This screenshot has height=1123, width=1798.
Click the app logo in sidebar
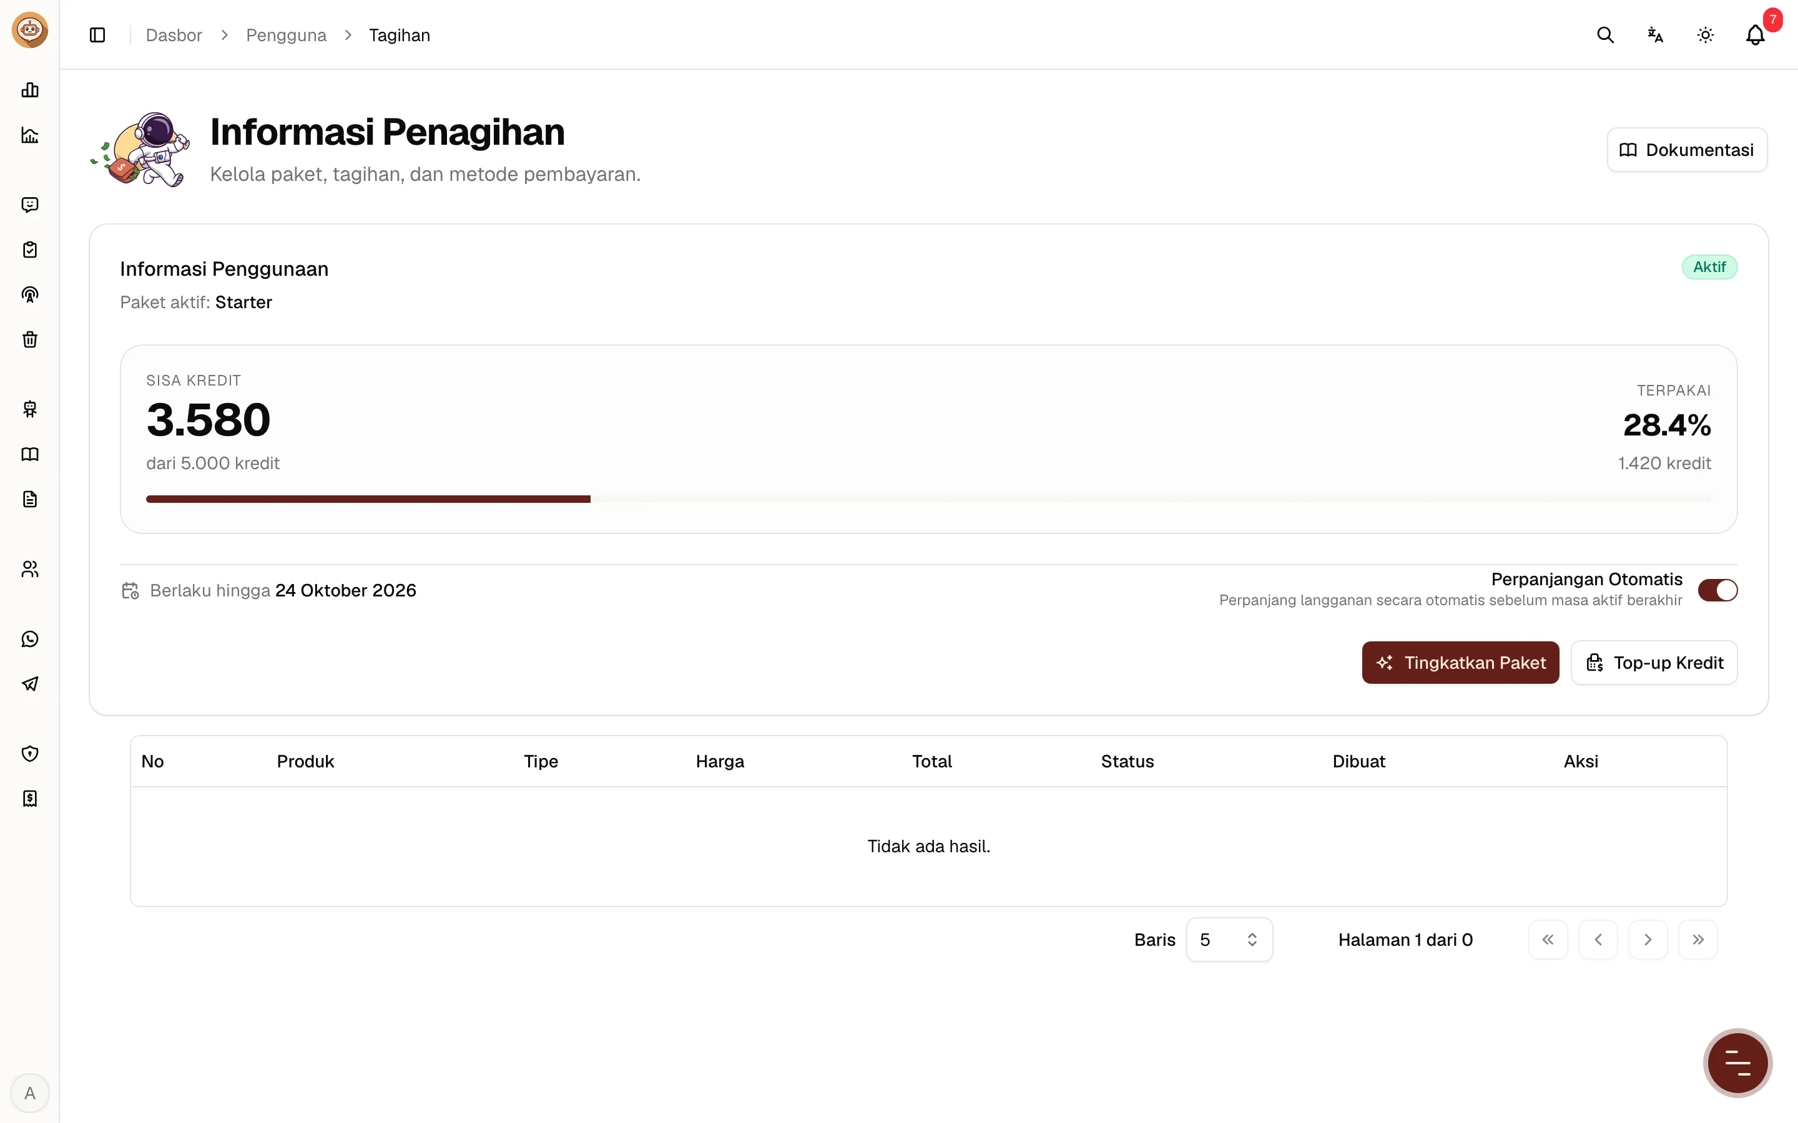[x=30, y=30]
